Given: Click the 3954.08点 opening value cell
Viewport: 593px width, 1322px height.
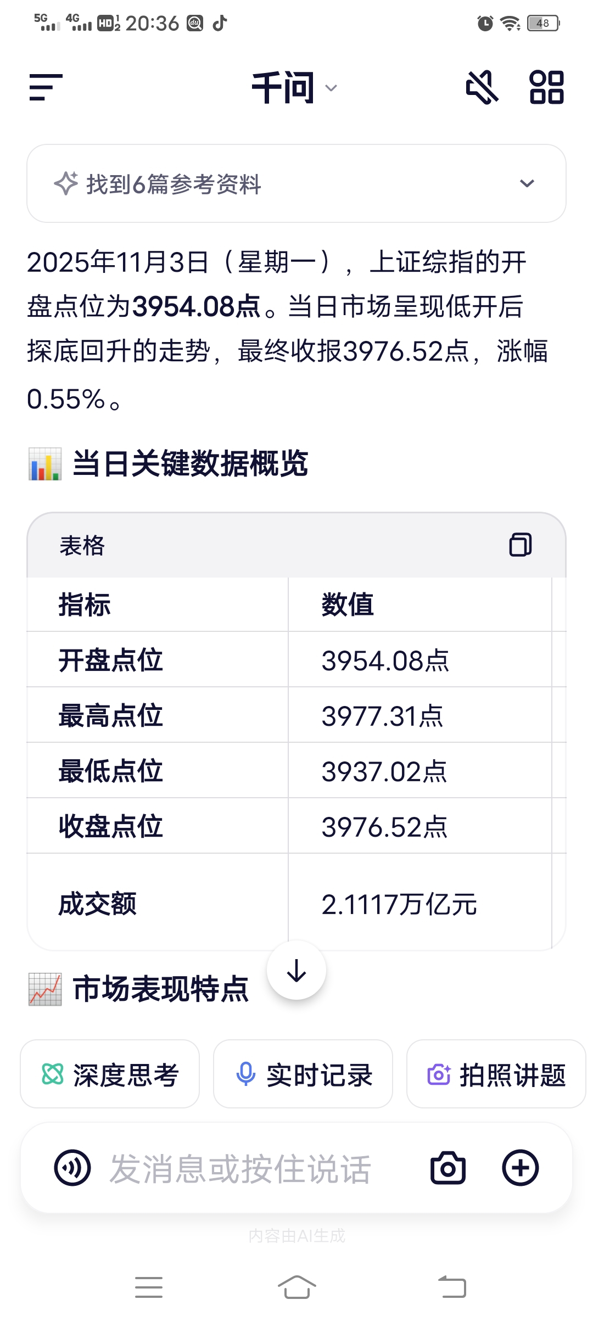Looking at the screenshot, I should coord(385,660).
